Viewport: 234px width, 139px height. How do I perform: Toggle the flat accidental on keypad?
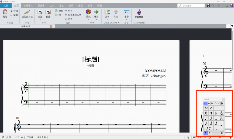tap(216, 113)
